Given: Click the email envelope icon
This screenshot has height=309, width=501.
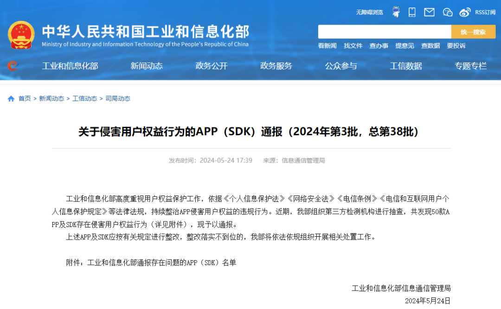Looking at the screenshot, I should [x=429, y=12].
